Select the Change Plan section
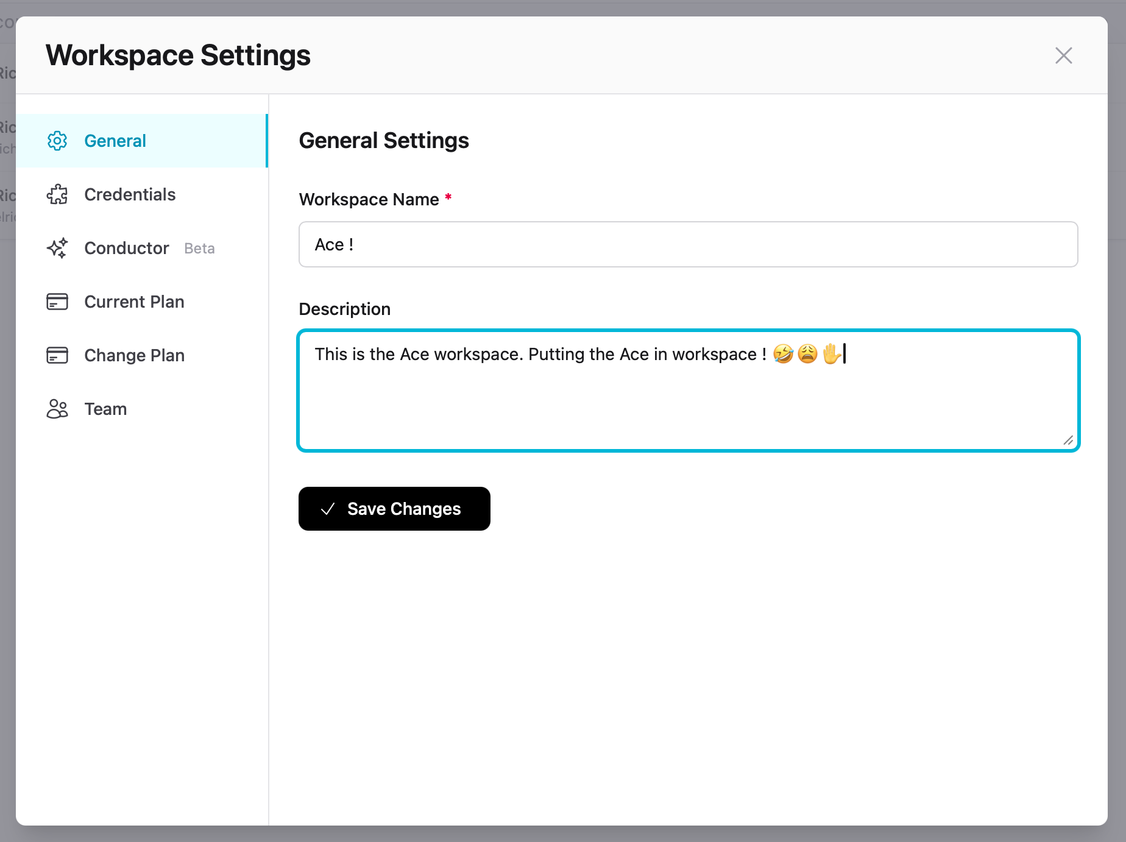Image resolution: width=1126 pixels, height=842 pixels. [x=134, y=355]
